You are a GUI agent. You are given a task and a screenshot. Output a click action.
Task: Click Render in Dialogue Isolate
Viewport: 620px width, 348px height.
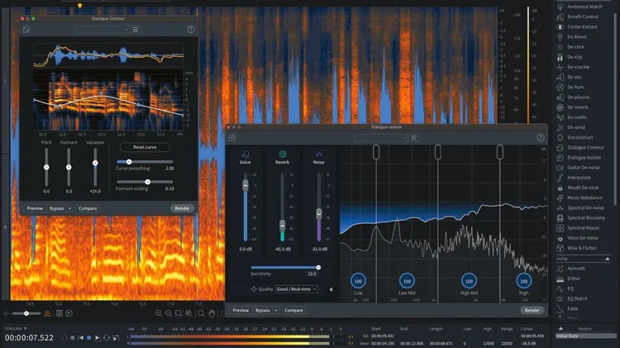pyautogui.click(x=532, y=311)
